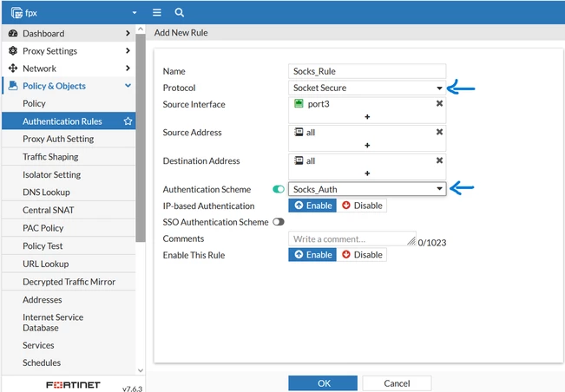
Task: Expand the Proxy Settings chevron
Action: click(x=128, y=50)
